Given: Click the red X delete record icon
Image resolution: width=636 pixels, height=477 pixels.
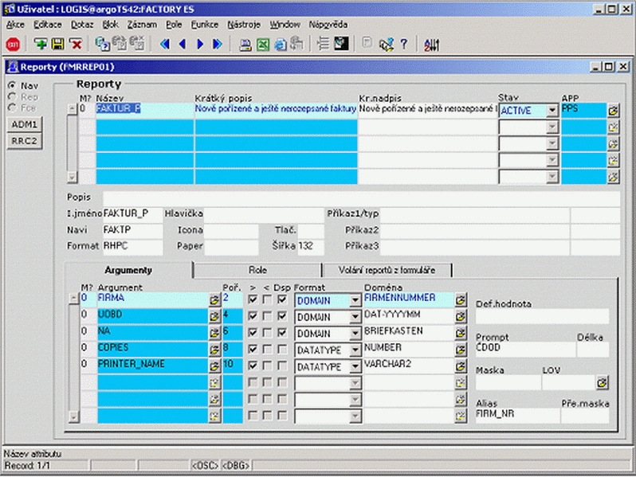Looking at the screenshot, I should click(75, 44).
